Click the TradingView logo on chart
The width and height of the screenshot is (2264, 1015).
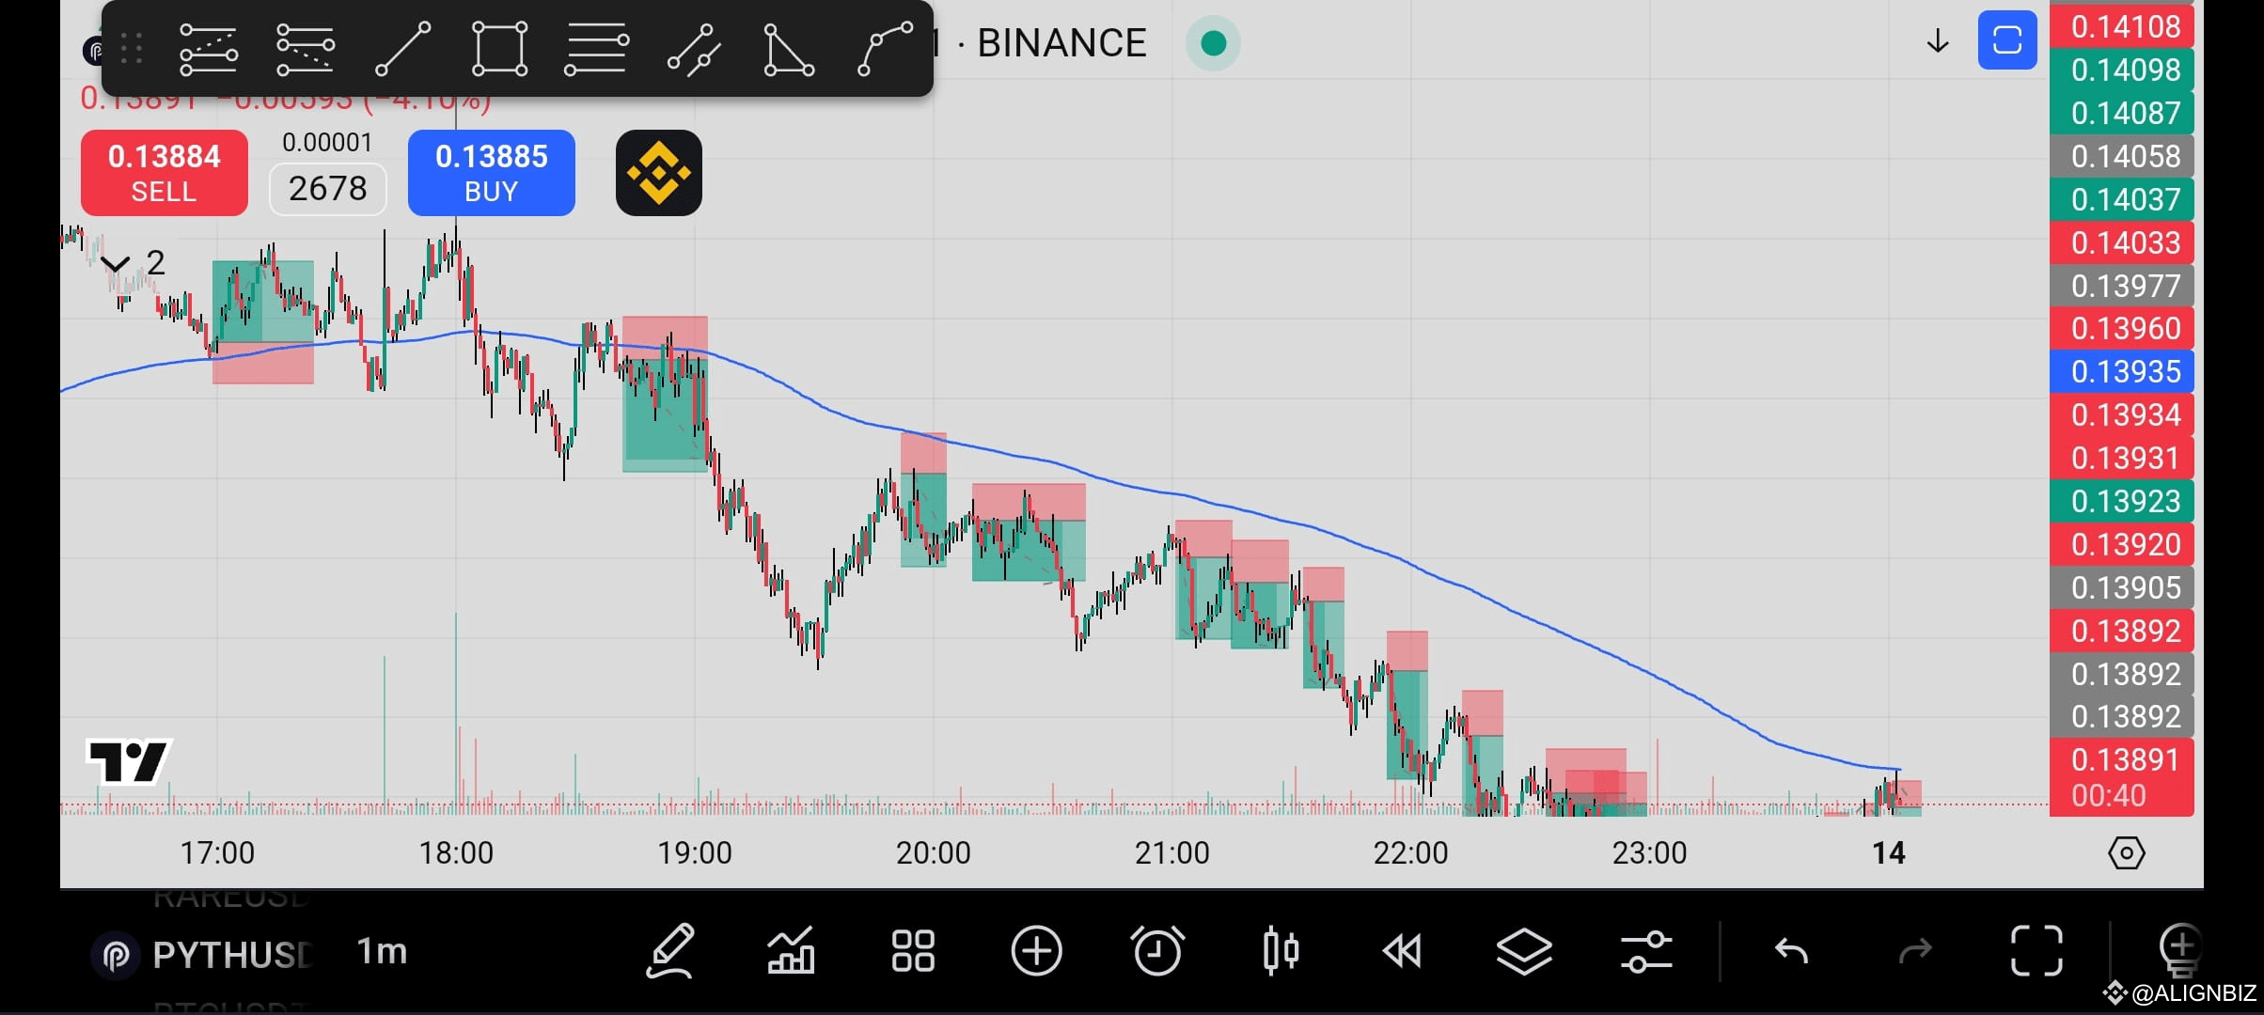pos(128,761)
